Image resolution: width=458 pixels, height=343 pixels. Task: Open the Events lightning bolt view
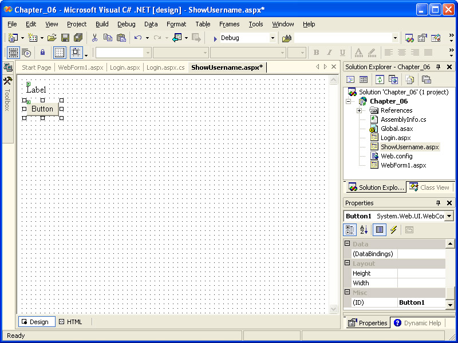tap(393, 230)
